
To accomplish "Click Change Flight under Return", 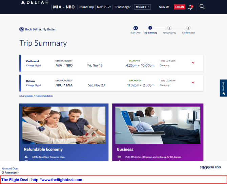I will coord(34,85).
